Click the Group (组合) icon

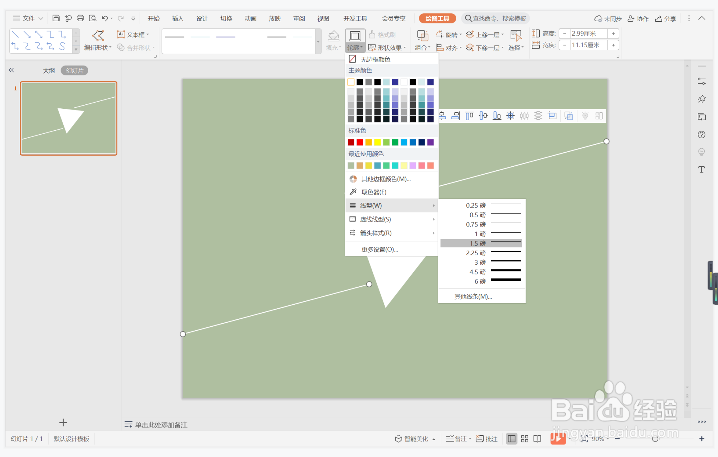[422, 36]
